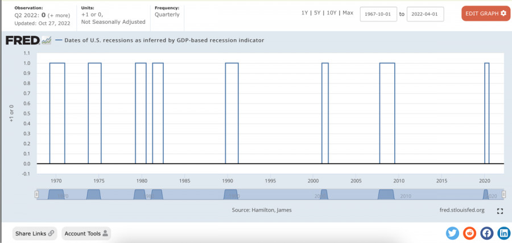
Task: Click the blue series legend line marker
Action: (x=60, y=40)
